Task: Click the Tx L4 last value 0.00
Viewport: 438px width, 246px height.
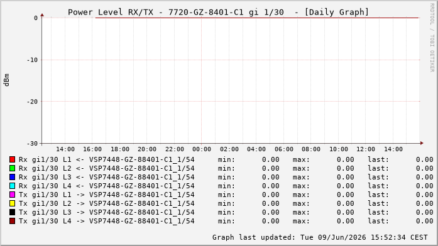Action: [425, 221]
